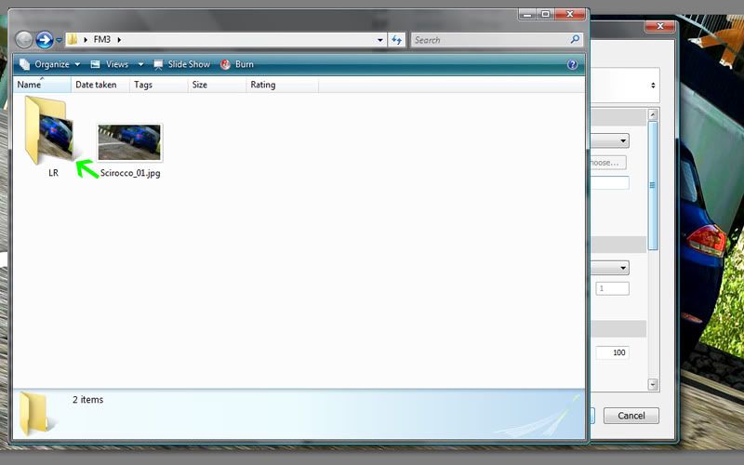This screenshot has width=744, height=465.
Task: Open the Views dropdown arrow
Action: (x=140, y=64)
